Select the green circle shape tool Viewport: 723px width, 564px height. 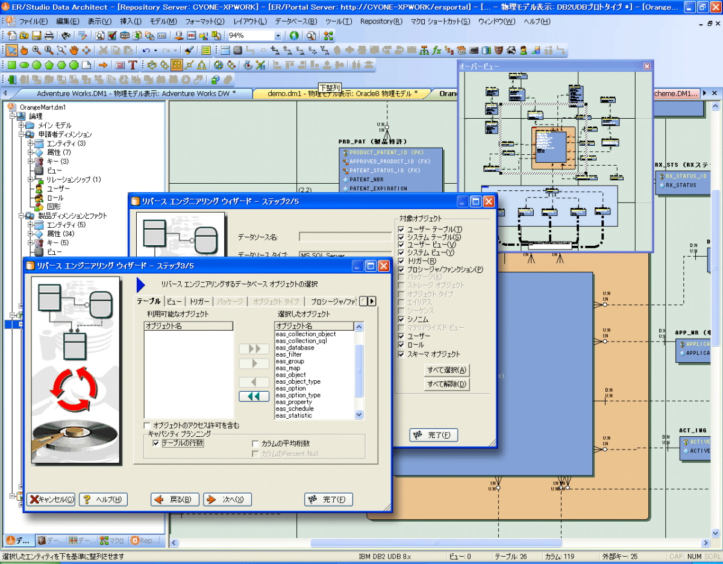pyautogui.click(x=37, y=65)
